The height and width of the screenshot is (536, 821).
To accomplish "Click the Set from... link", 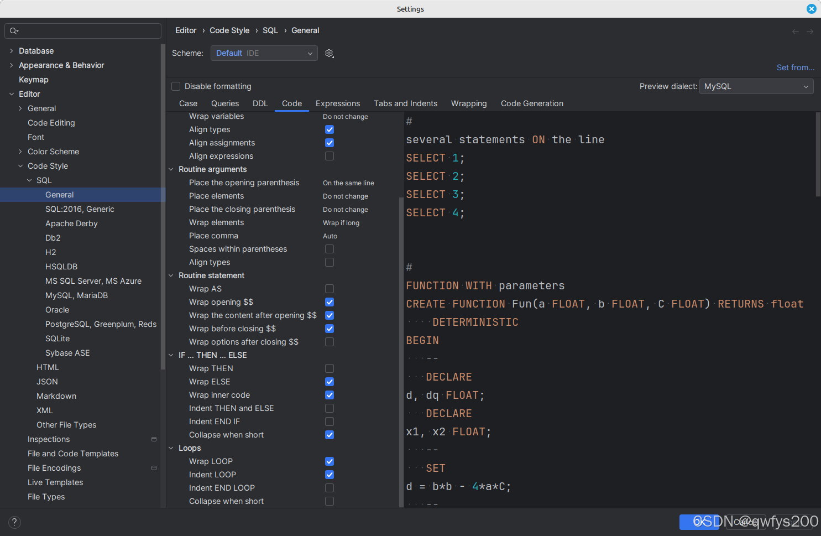I will [796, 67].
